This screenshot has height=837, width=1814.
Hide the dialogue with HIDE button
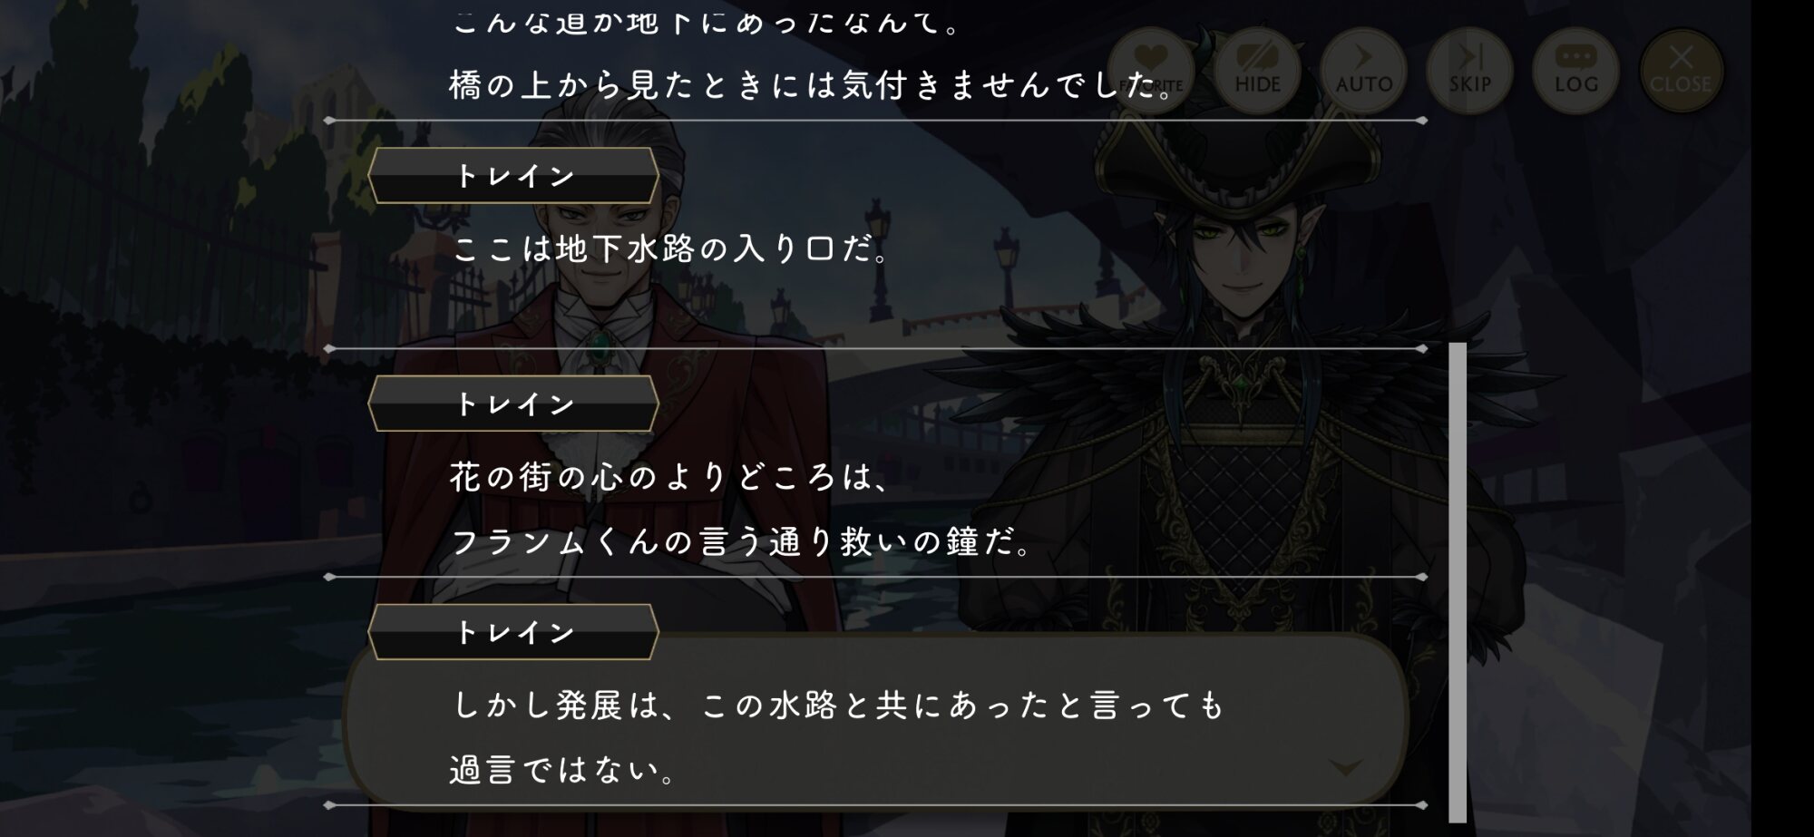[x=1257, y=71]
